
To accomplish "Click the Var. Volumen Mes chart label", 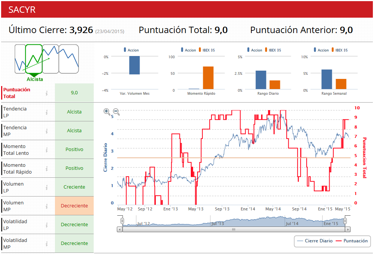I will coord(135,94).
